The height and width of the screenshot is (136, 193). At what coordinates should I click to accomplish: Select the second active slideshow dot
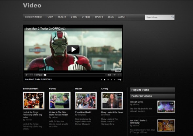point(105,80)
